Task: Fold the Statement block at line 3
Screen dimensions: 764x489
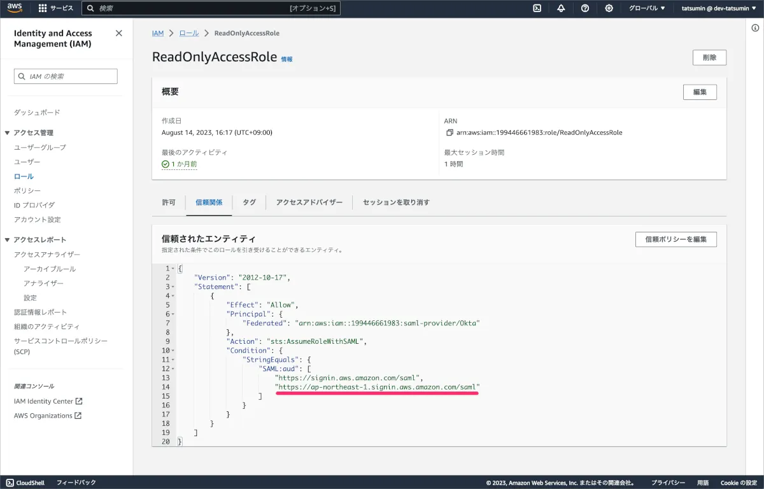Action: coord(173,287)
